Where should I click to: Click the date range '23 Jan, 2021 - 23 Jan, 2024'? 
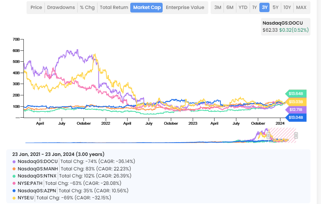43,154
